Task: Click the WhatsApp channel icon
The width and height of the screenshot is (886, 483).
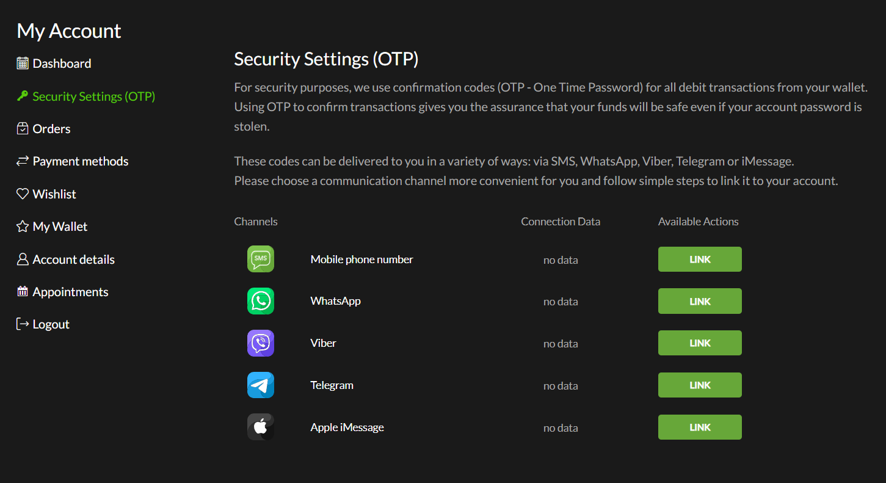Action: click(x=261, y=301)
